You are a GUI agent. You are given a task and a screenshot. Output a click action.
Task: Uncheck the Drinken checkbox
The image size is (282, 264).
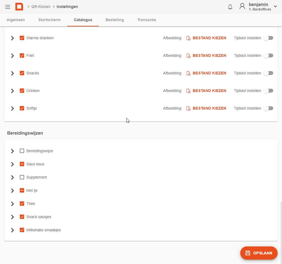[22, 91]
